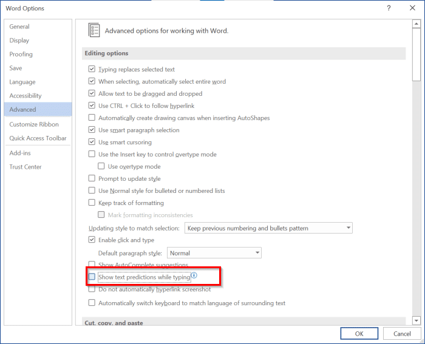The width and height of the screenshot is (425, 344).
Task: Select the Advanced category
Action: [38, 109]
